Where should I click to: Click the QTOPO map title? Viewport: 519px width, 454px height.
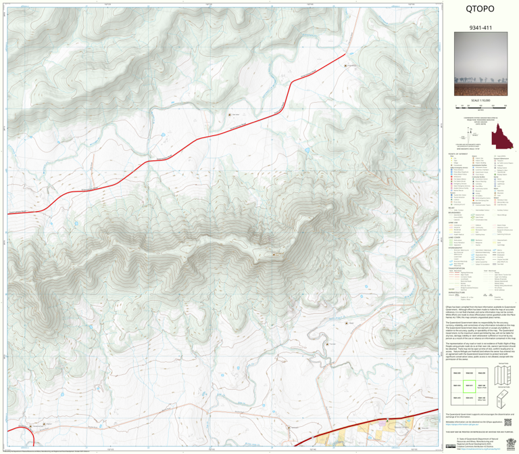[480, 9]
